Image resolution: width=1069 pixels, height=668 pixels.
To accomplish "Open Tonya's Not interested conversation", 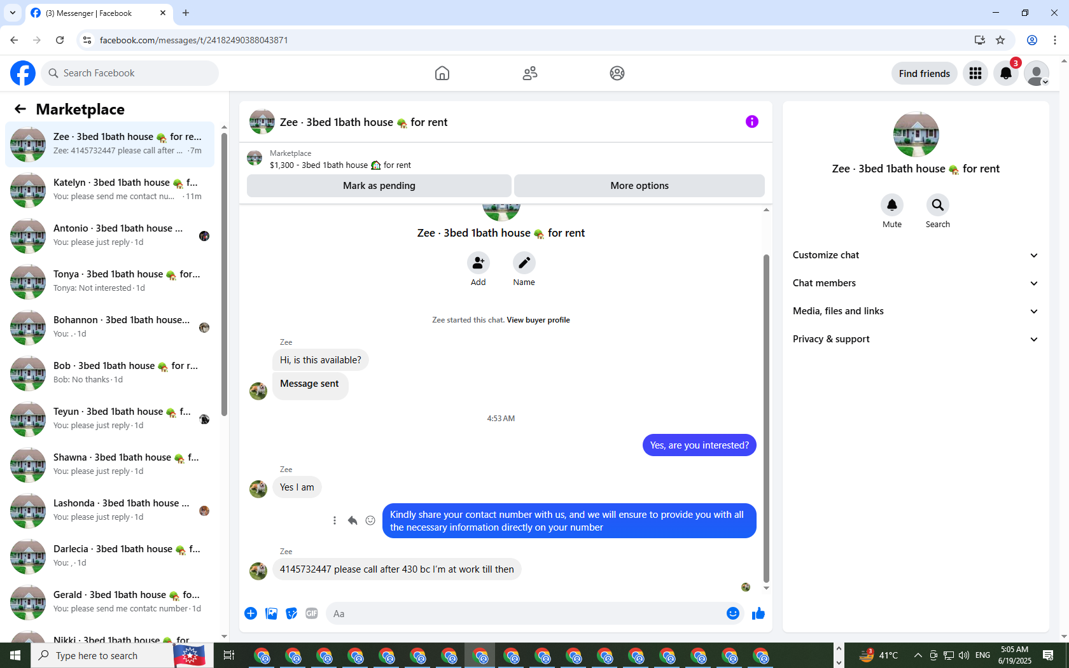I will (109, 282).
